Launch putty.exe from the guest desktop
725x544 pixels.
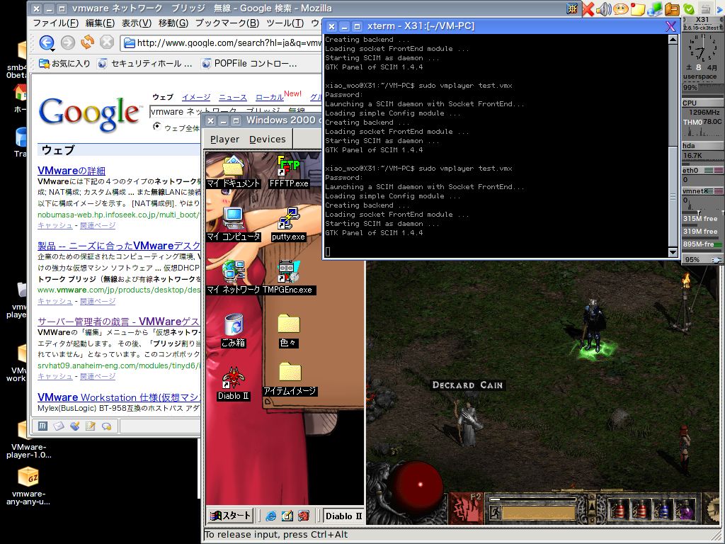(x=288, y=218)
